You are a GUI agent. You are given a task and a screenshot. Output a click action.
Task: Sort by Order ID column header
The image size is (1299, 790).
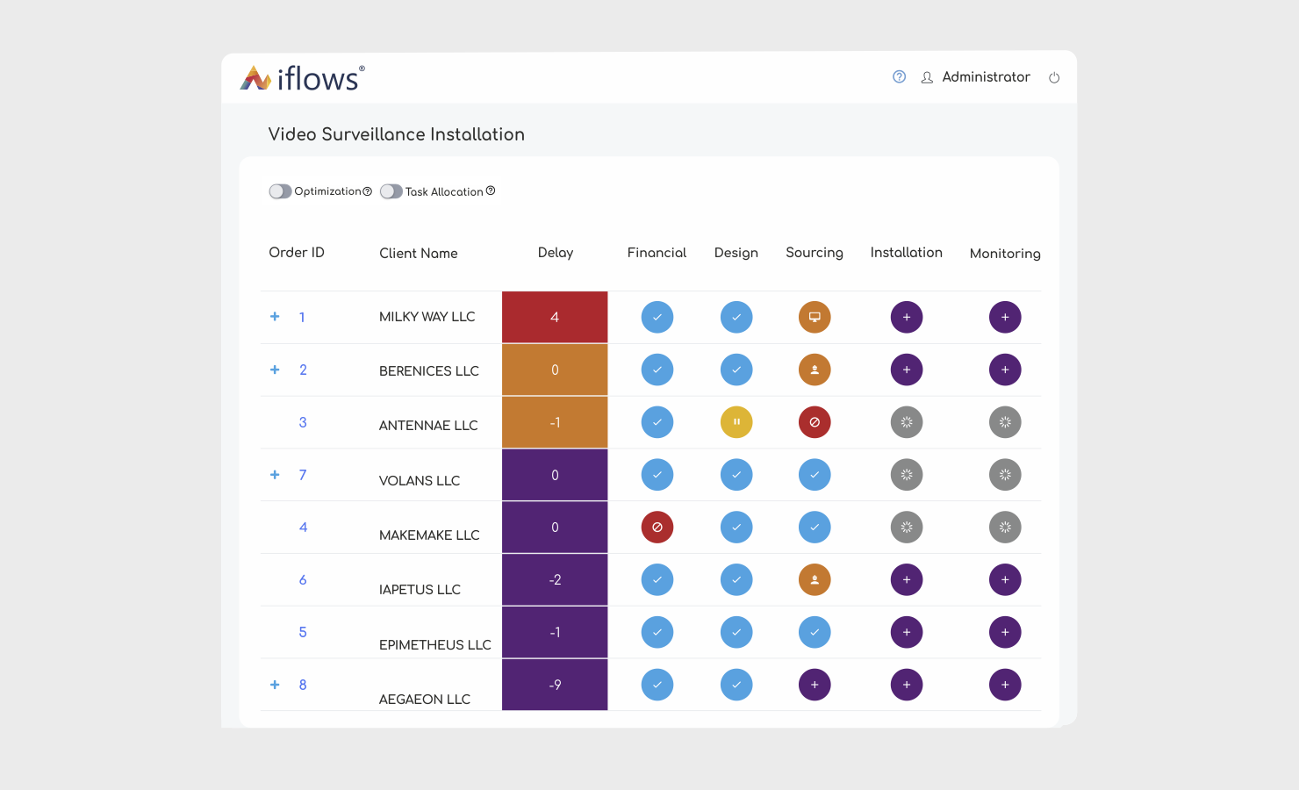point(297,253)
